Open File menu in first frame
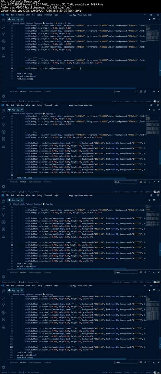The height and width of the screenshot is (374, 161). pos(7,15)
